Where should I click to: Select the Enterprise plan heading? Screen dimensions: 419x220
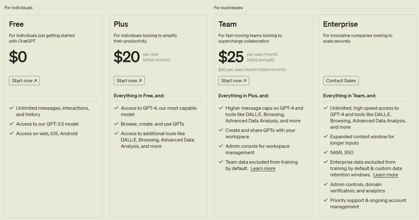341,24
